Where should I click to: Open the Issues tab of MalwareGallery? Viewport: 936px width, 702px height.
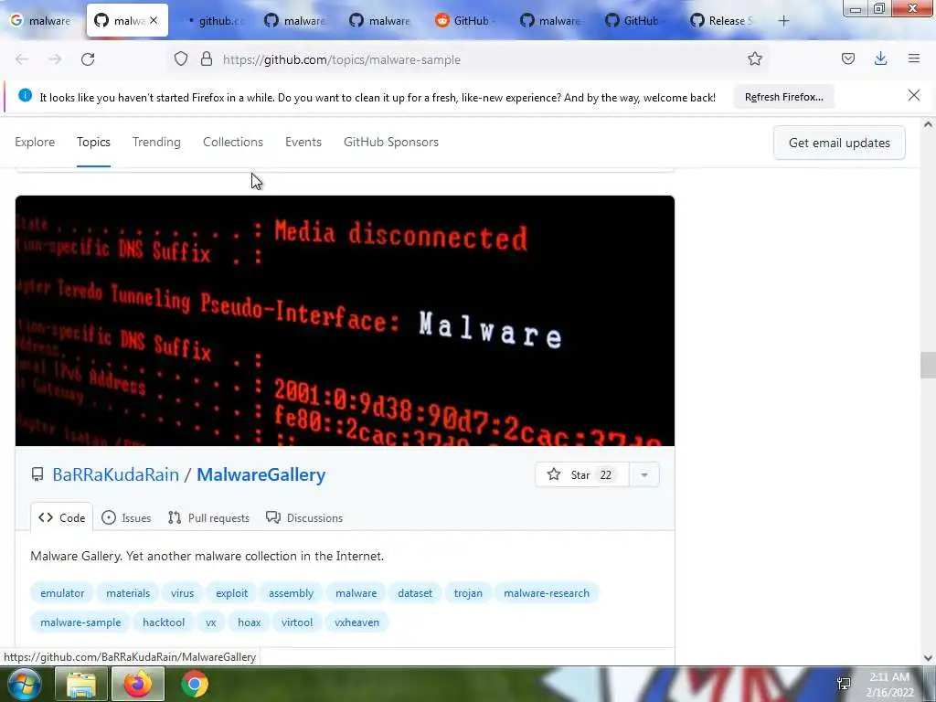[x=126, y=517]
